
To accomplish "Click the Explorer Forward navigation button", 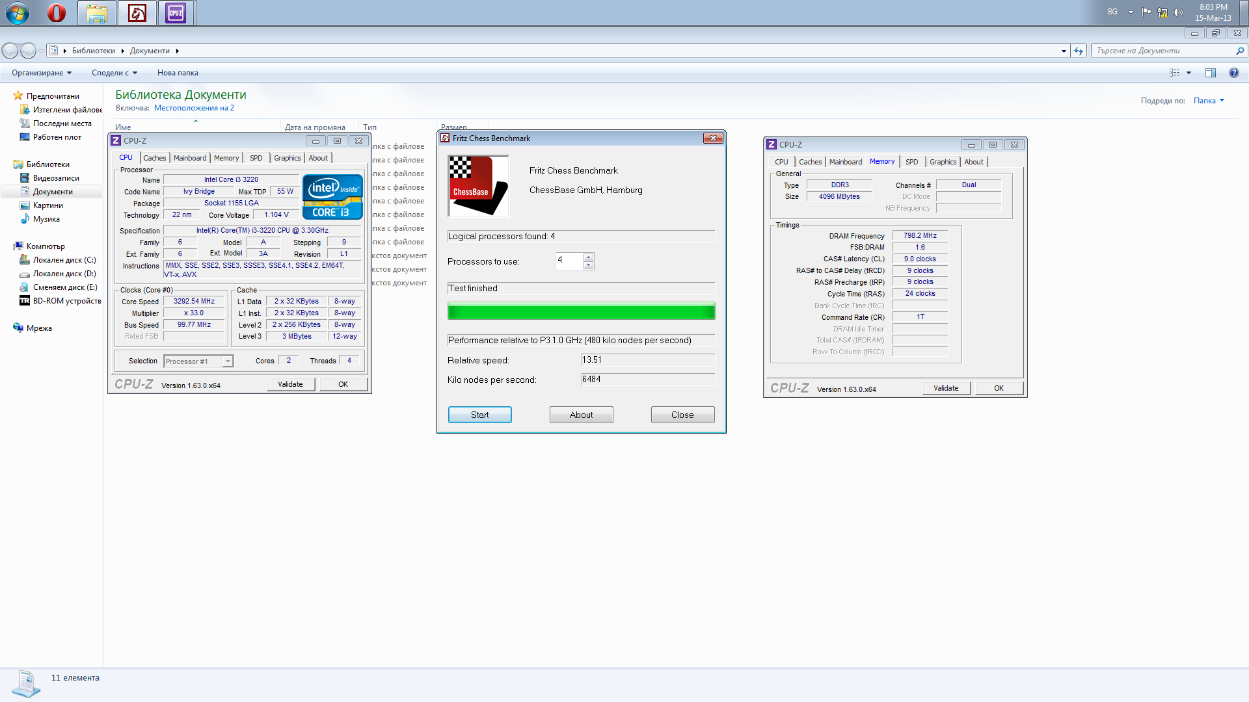I will click(x=28, y=51).
